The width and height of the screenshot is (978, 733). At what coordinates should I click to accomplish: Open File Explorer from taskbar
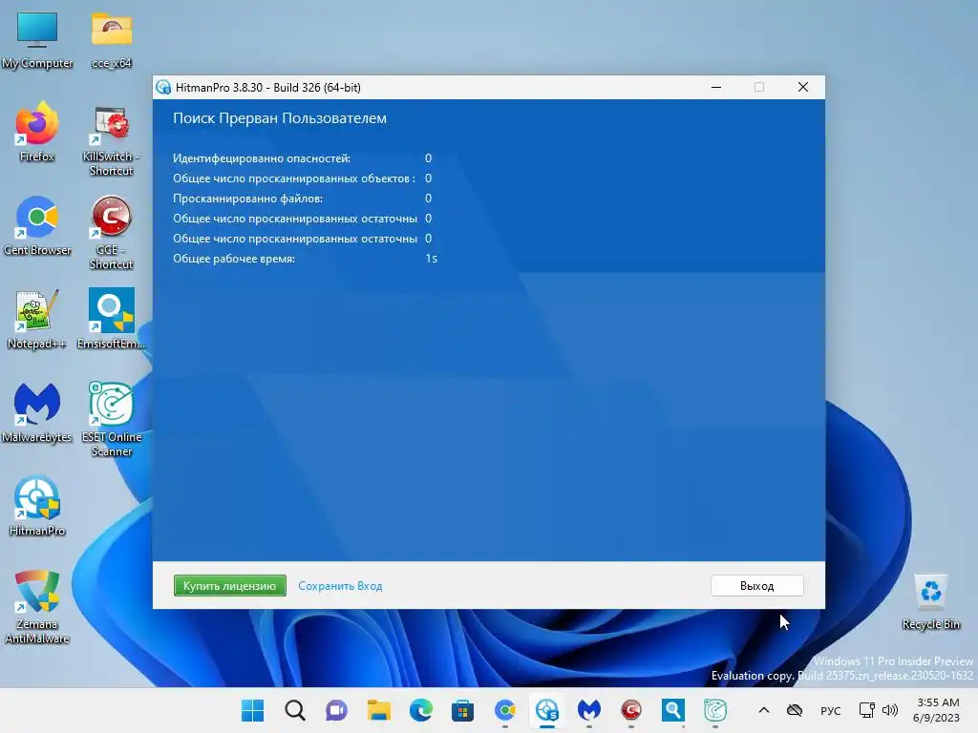click(378, 710)
